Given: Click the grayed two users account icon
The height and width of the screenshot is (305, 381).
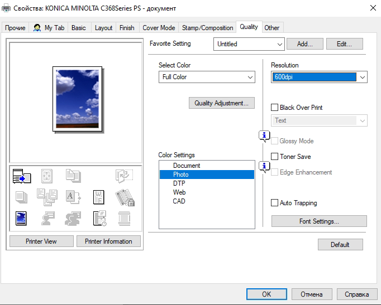Looking at the screenshot, I should 73,219.
